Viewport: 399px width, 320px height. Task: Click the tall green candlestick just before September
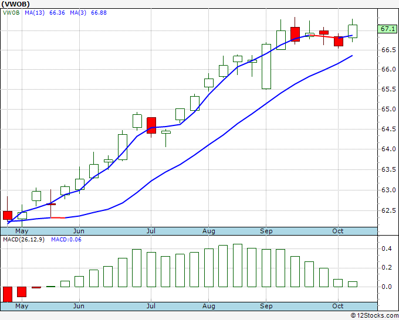click(x=266, y=67)
